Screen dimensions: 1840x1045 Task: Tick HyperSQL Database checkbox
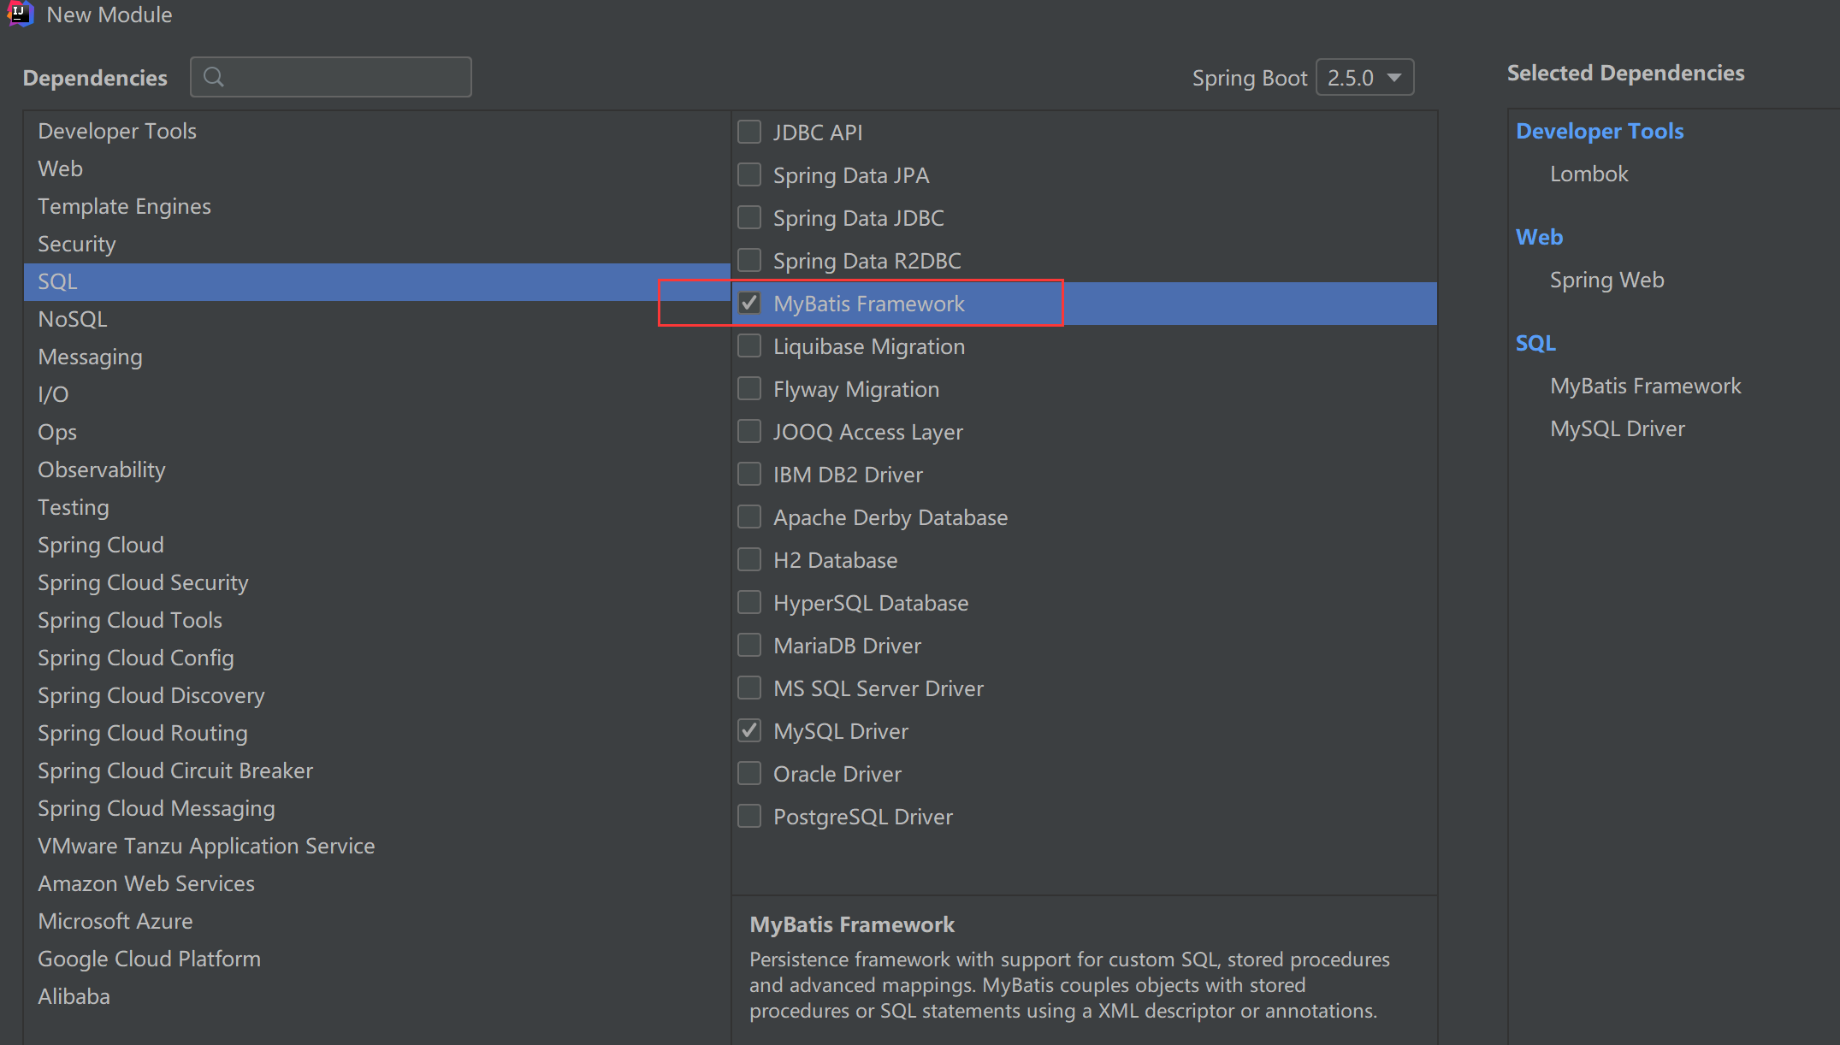coord(749,602)
